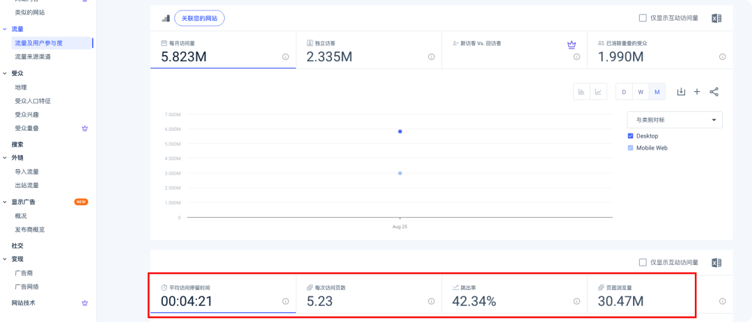Open 受众兴趣 in sidebar
Viewport: 752px width, 322px height.
tap(26, 115)
